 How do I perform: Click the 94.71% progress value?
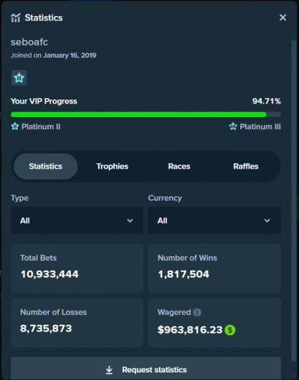[266, 101]
